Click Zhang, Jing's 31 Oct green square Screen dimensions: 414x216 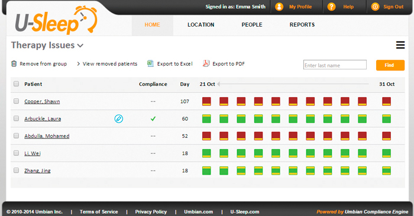point(387,170)
